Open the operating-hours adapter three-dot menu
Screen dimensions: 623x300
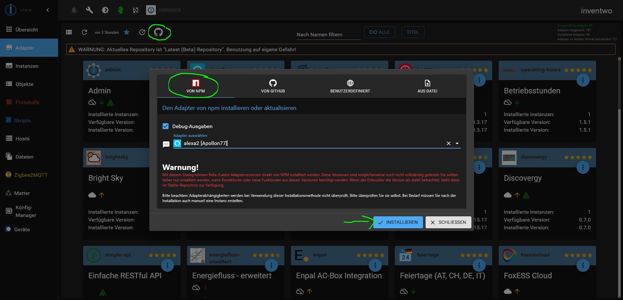coord(583,80)
